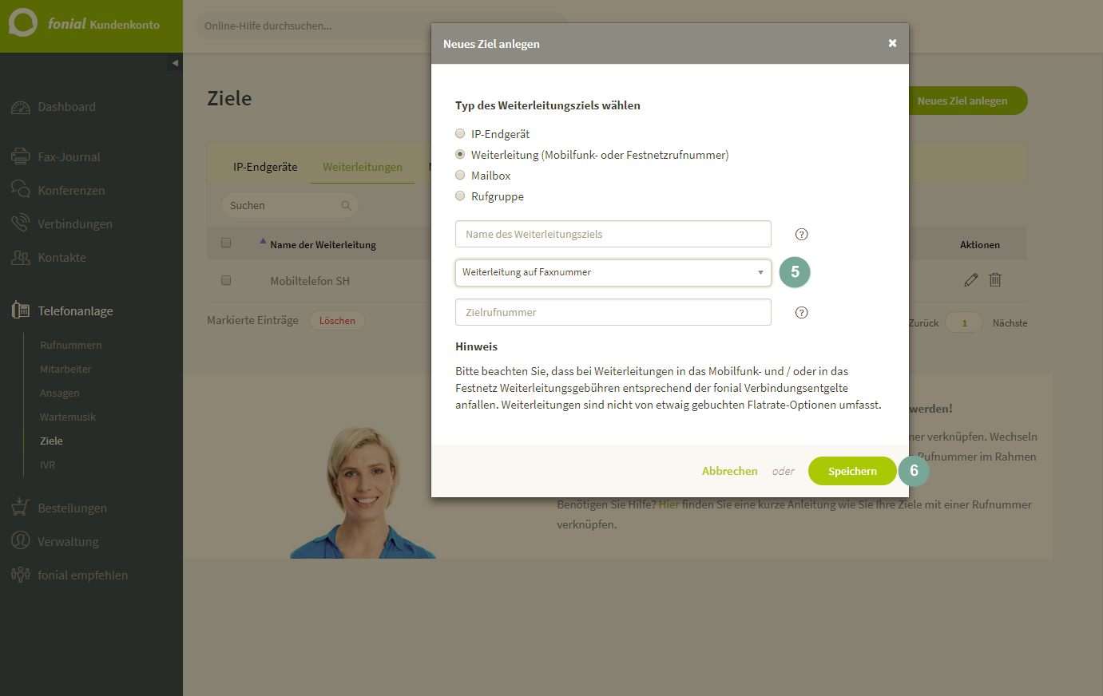Show help for Zielrufnummer question mark icon

pyautogui.click(x=802, y=312)
